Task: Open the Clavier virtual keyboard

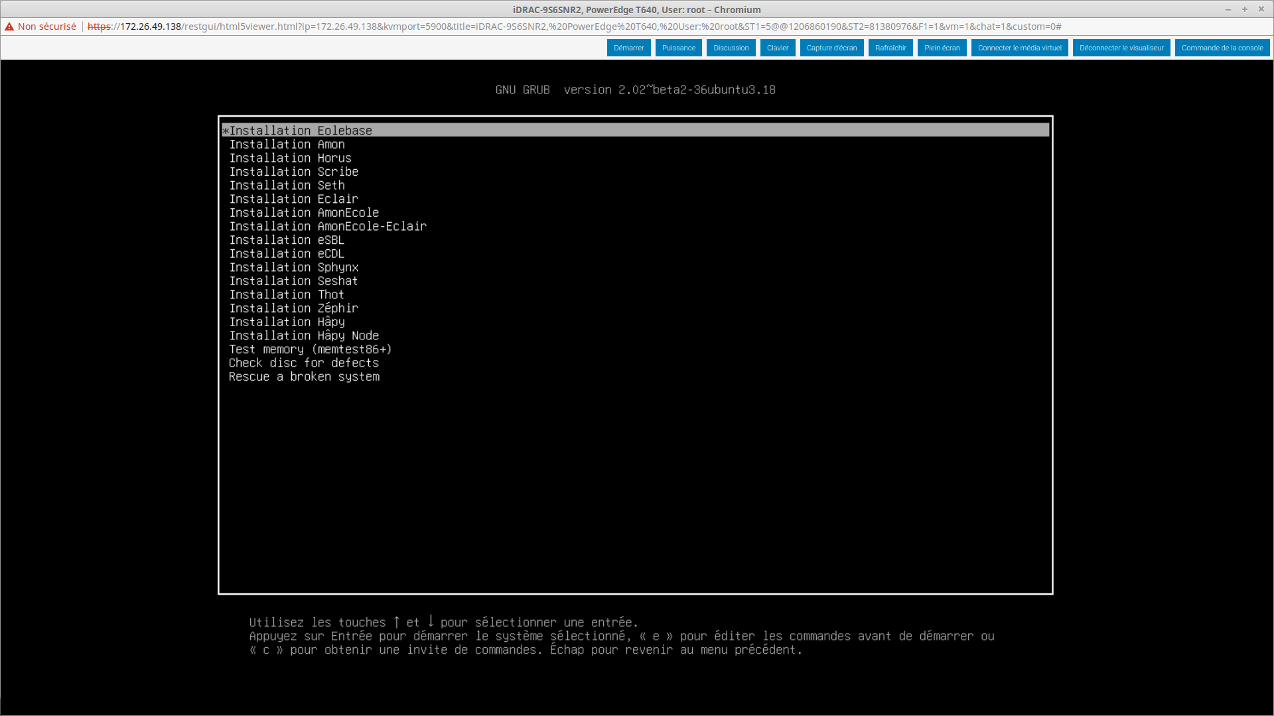Action: 777,48
